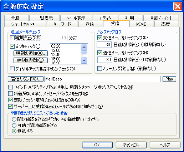
Task: Select the 自動で開封確認を送る radio option
Action: click(14, 125)
